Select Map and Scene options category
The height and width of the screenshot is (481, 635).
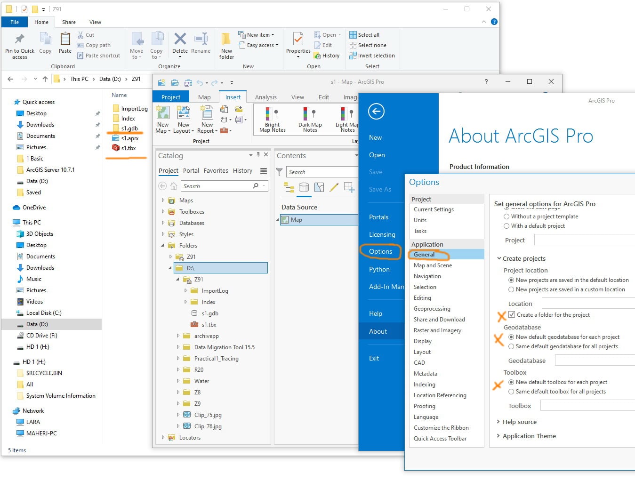433,265
